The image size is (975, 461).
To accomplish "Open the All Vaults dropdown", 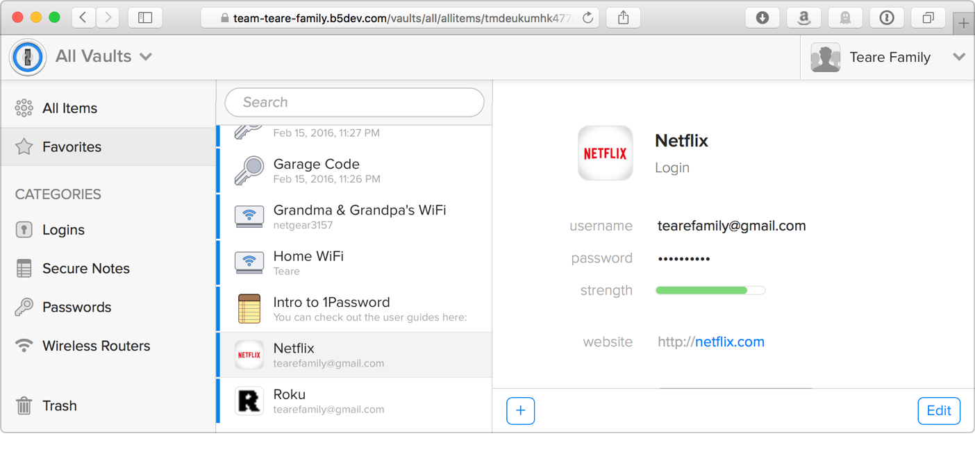I will pos(104,56).
